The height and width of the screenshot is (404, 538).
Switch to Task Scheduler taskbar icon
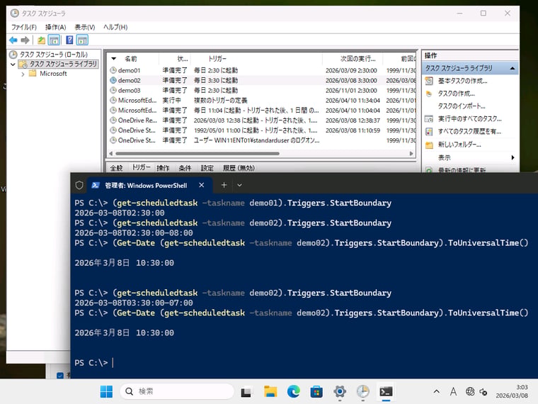tap(362, 392)
